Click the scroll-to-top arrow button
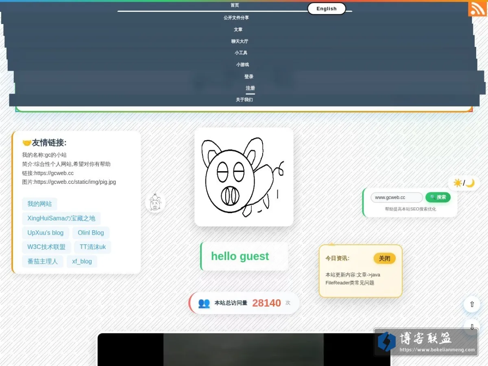The height and width of the screenshot is (366, 488). coord(472,304)
